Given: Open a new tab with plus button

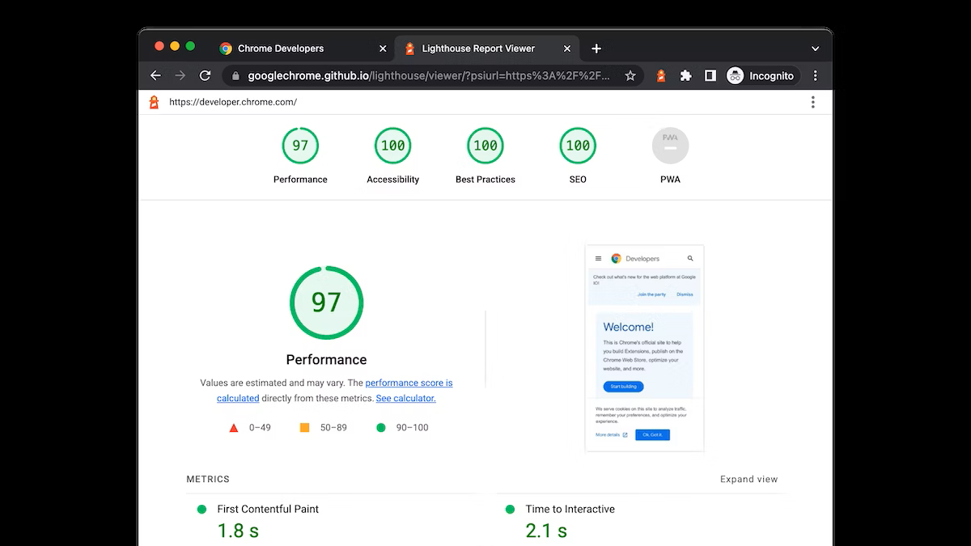Looking at the screenshot, I should [596, 49].
